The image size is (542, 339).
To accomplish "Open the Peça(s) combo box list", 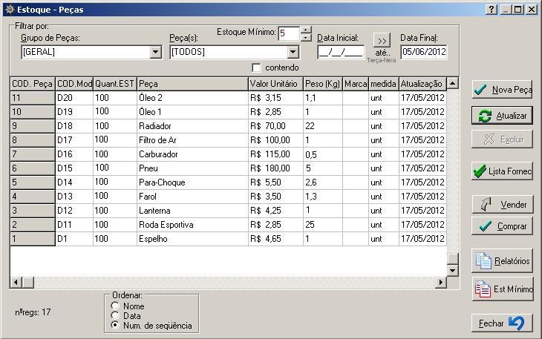I will pyautogui.click(x=293, y=52).
